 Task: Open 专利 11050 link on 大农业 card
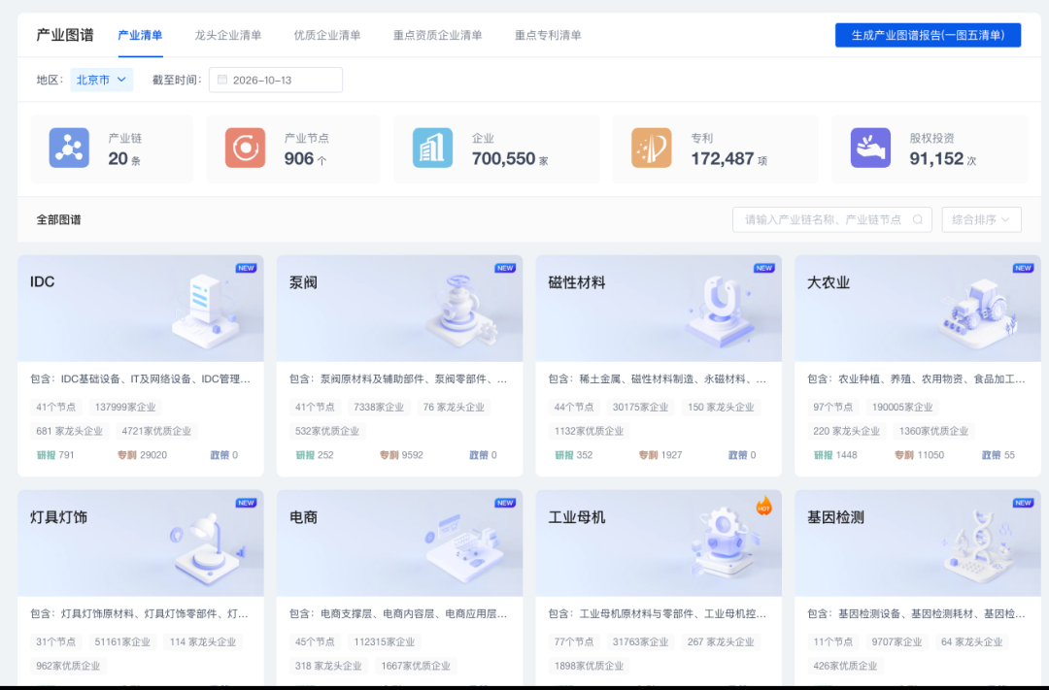(x=919, y=454)
